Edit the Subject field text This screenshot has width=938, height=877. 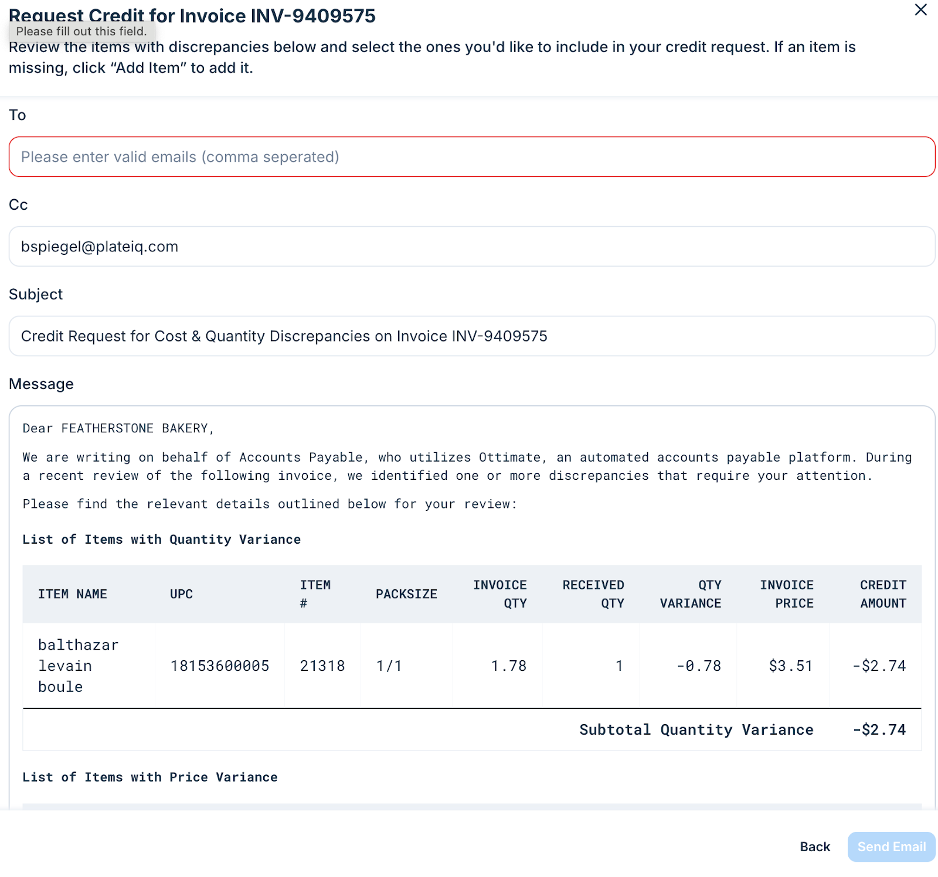[x=472, y=336]
